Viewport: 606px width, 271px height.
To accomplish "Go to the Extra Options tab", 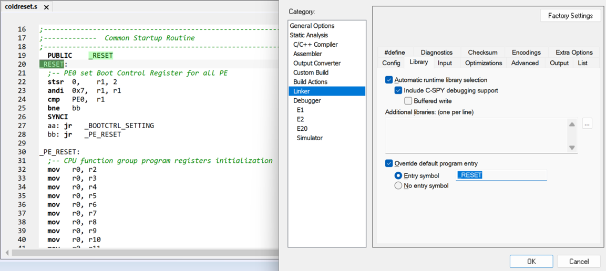I will click(574, 53).
